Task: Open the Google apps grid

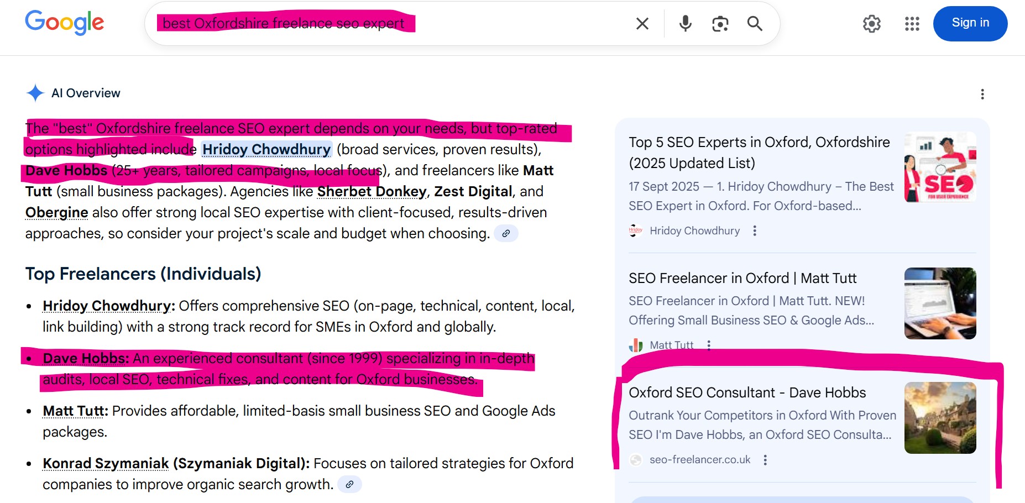Action: tap(912, 24)
